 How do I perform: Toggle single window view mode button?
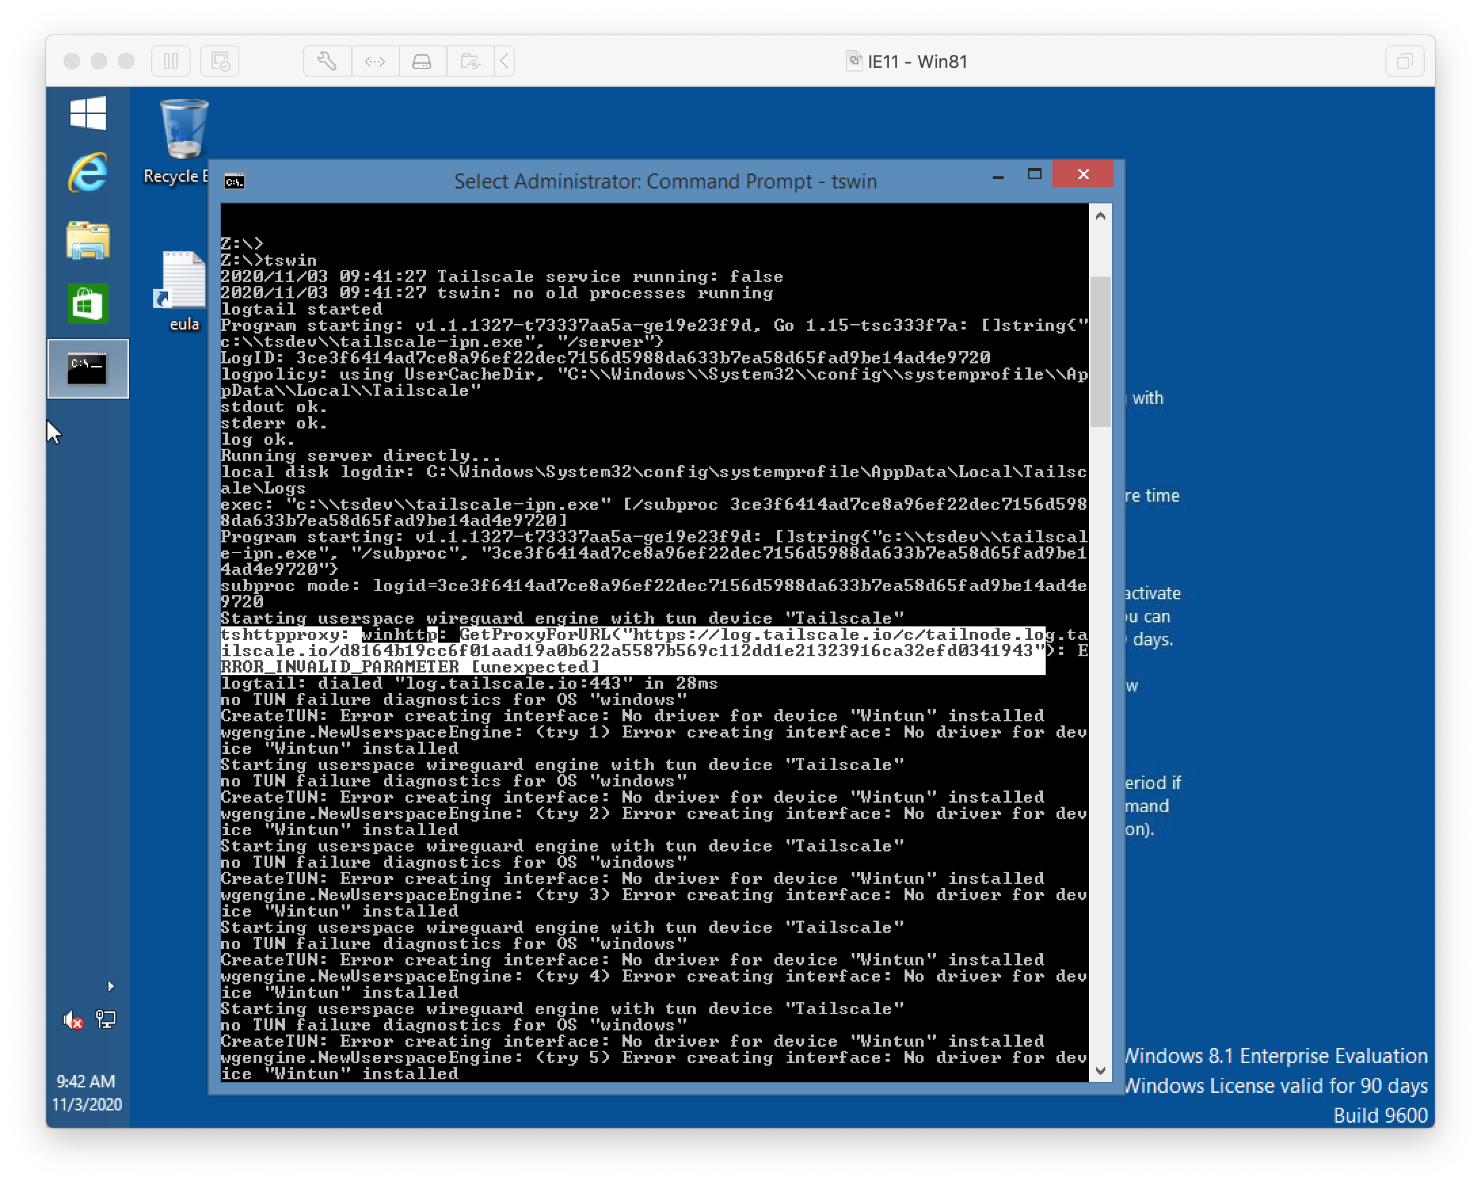click(x=1404, y=62)
